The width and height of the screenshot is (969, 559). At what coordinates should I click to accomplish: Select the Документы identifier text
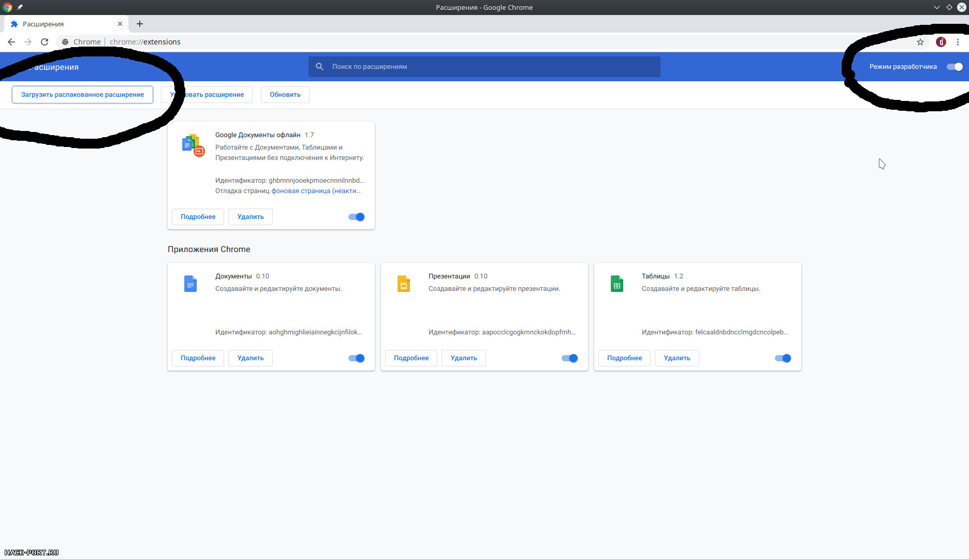288,332
